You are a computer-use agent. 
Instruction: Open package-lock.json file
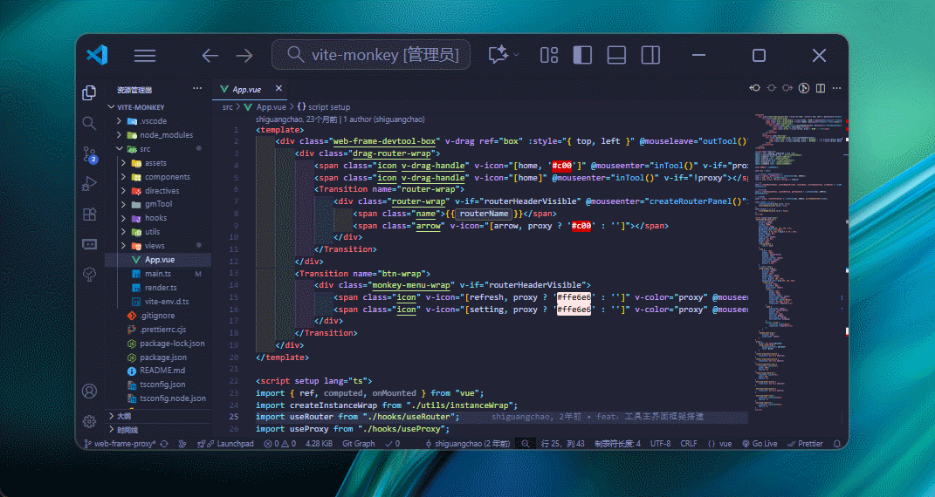(x=158, y=344)
